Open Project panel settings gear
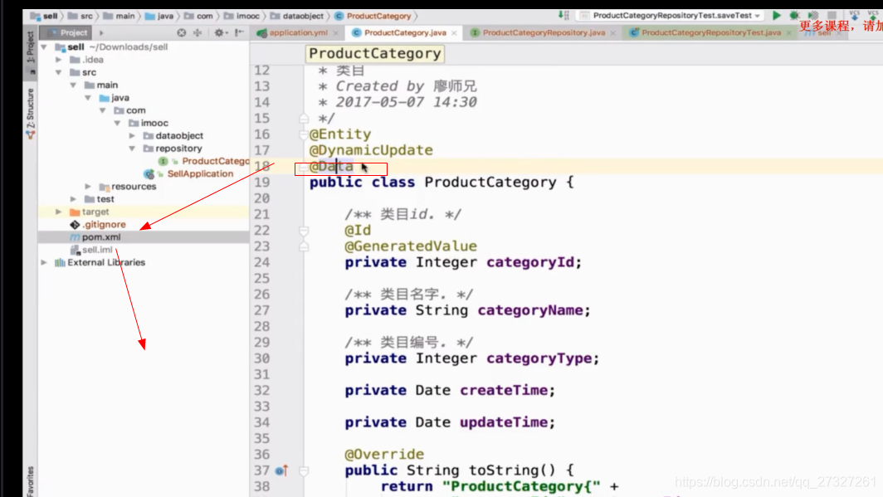Image resolution: width=883 pixels, height=497 pixels. 219,32
